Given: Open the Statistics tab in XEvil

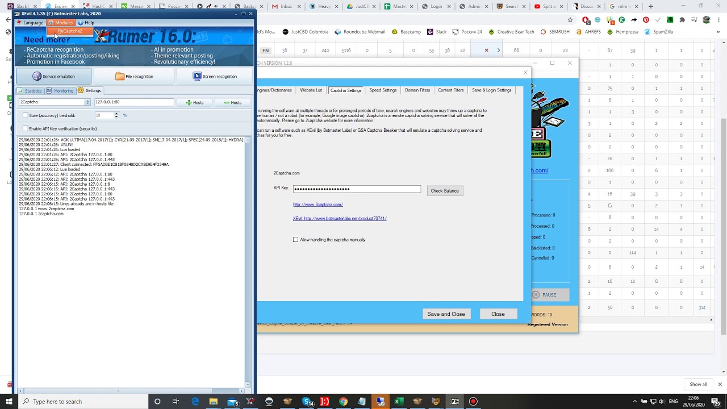Looking at the screenshot, I should point(30,91).
